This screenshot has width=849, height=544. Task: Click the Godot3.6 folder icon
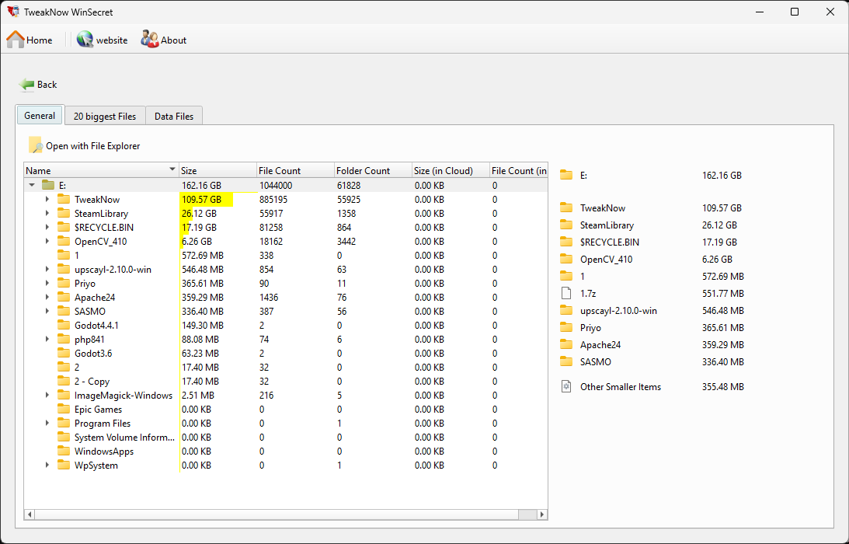(x=64, y=354)
